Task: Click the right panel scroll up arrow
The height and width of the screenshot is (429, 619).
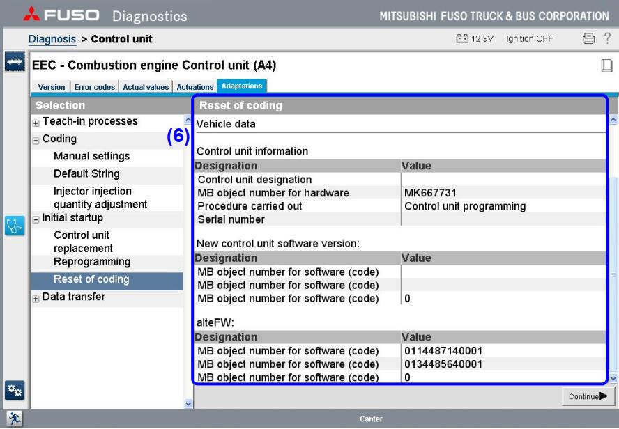Action: (613, 119)
